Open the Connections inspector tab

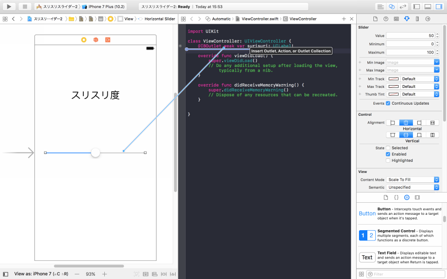pos(427,19)
